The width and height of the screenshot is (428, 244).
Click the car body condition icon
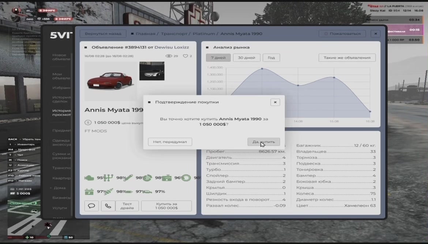[147, 192]
